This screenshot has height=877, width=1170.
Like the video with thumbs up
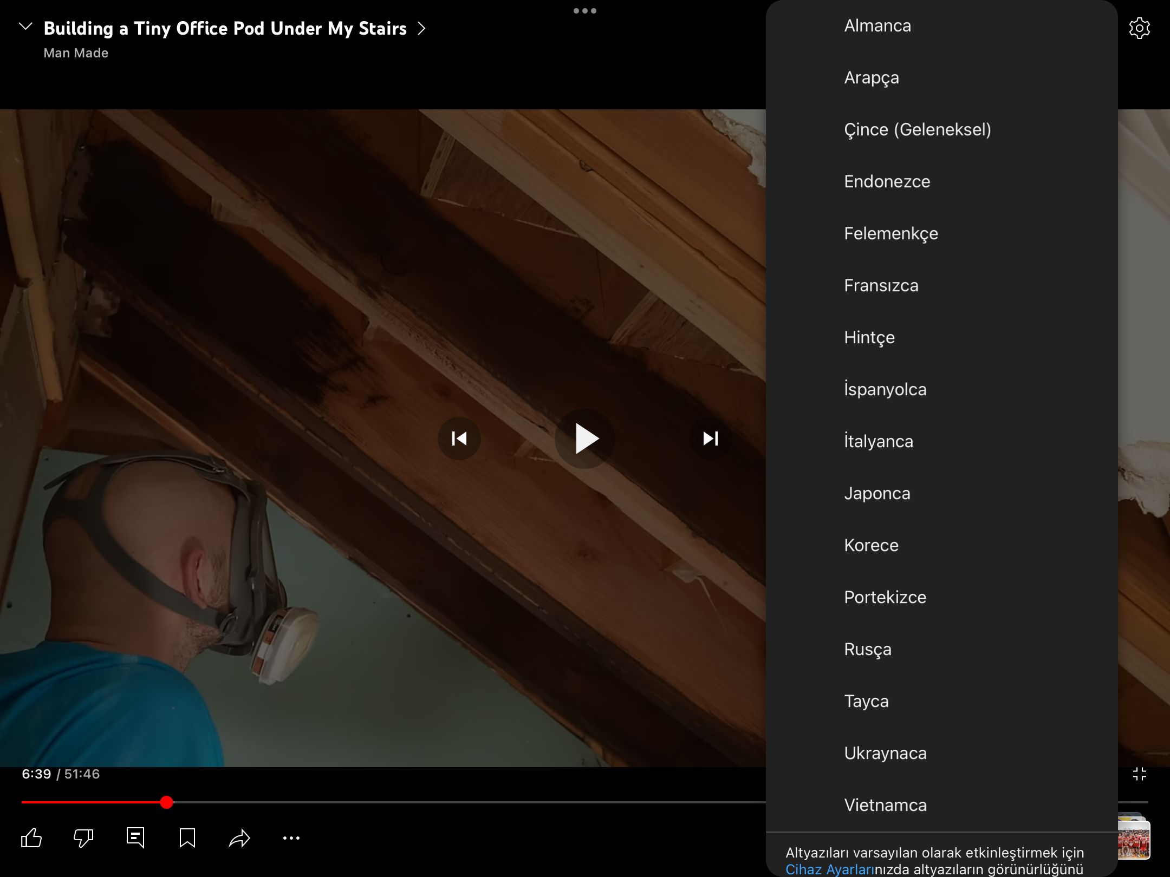[31, 837]
